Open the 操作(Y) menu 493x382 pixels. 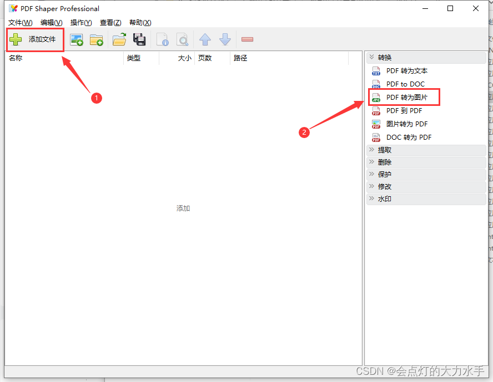point(81,23)
